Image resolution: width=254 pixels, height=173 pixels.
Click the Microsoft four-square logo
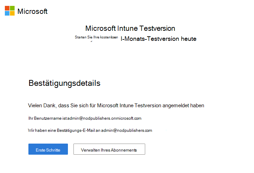(10, 11)
